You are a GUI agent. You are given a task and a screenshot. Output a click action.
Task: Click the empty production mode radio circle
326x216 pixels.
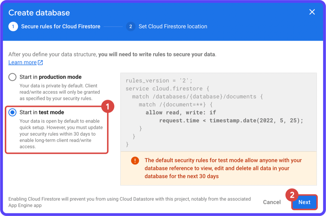[12, 77]
